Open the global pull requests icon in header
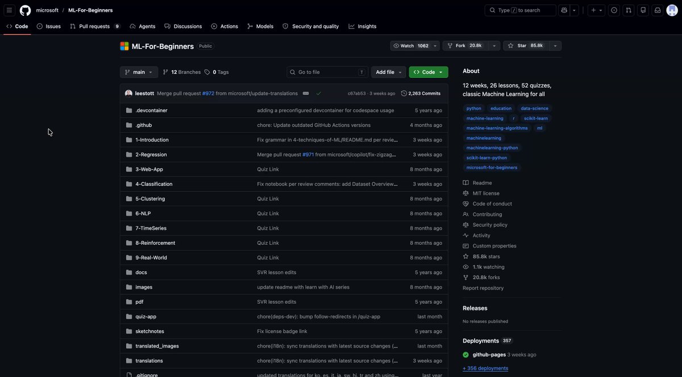 pyautogui.click(x=629, y=10)
